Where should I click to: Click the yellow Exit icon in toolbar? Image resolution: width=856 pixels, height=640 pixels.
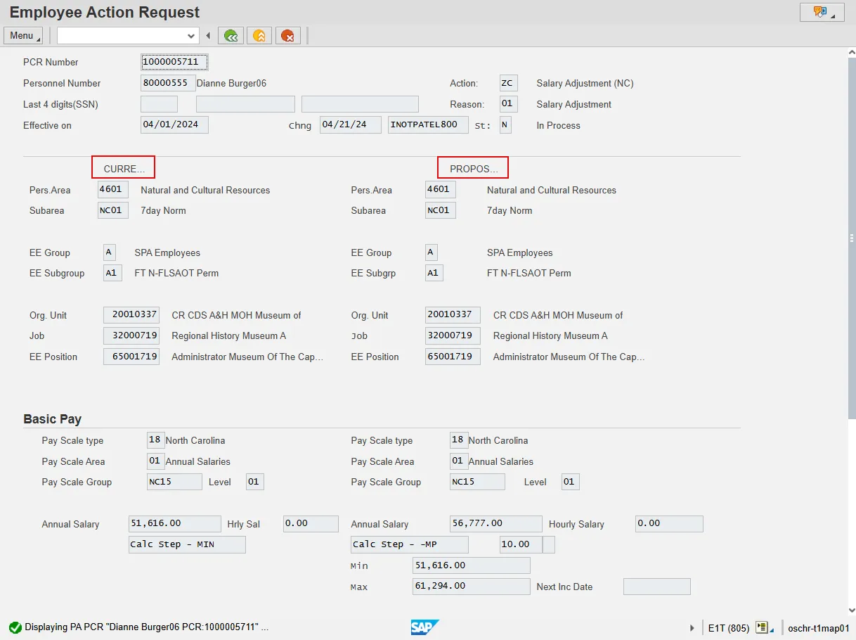[x=259, y=36]
